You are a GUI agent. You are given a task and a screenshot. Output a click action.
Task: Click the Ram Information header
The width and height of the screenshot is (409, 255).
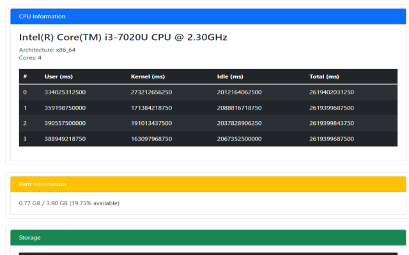pyautogui.click(x=208, y=184)
